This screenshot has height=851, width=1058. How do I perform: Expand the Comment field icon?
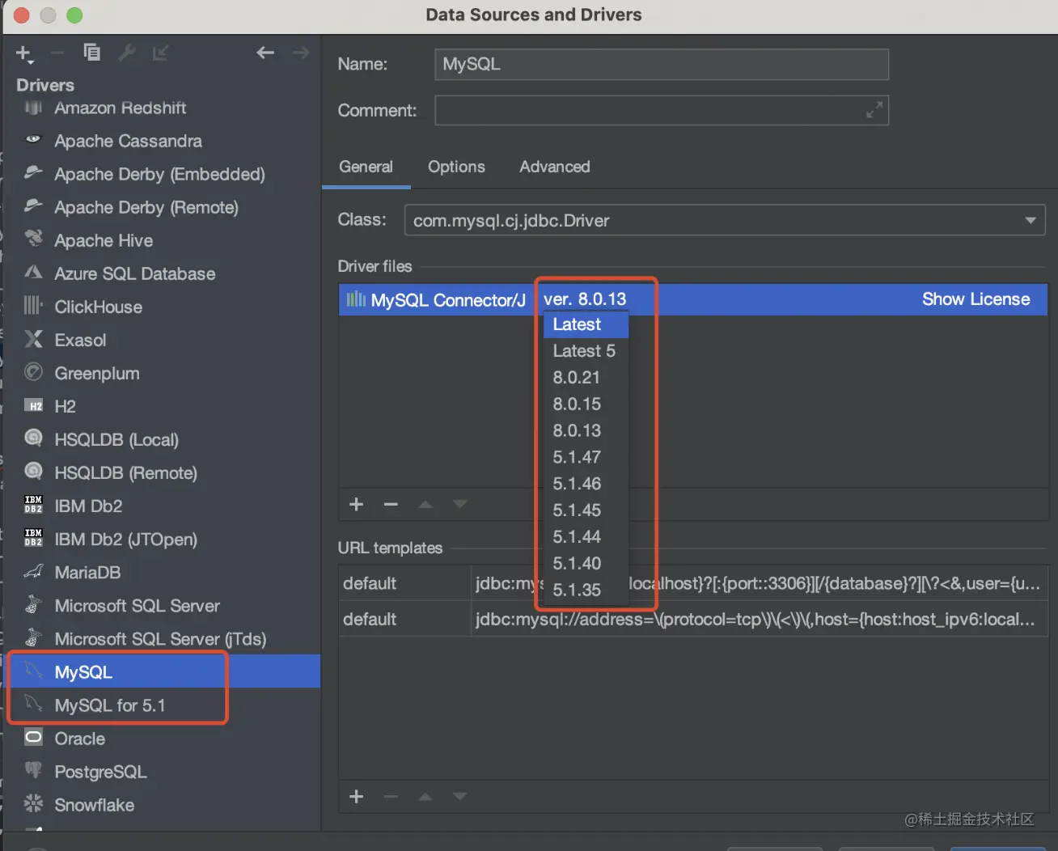(874, 110)
